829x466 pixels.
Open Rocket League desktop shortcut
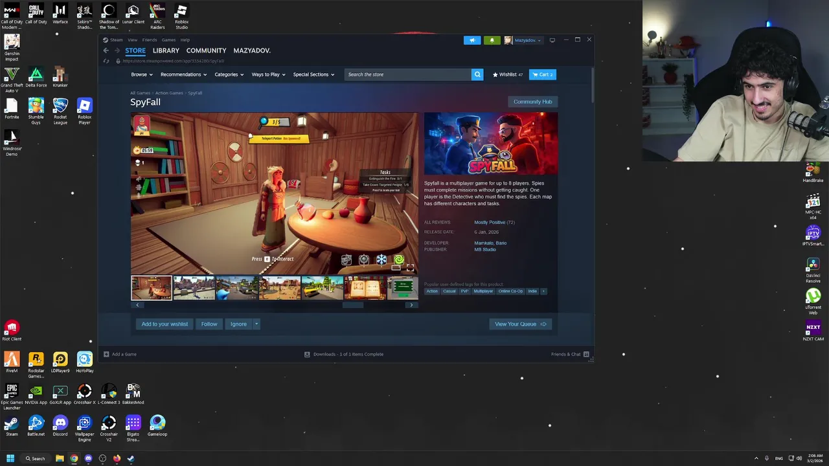(x=60, y=111)
